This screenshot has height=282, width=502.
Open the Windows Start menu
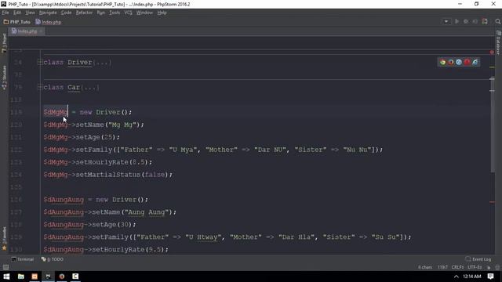pyautogui.click(x=6, y=277)
